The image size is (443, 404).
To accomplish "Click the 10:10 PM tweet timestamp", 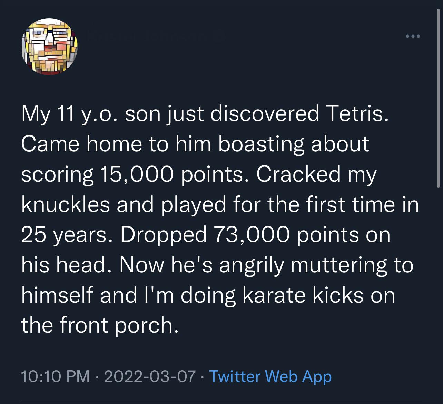I will [x=55, y=376].
